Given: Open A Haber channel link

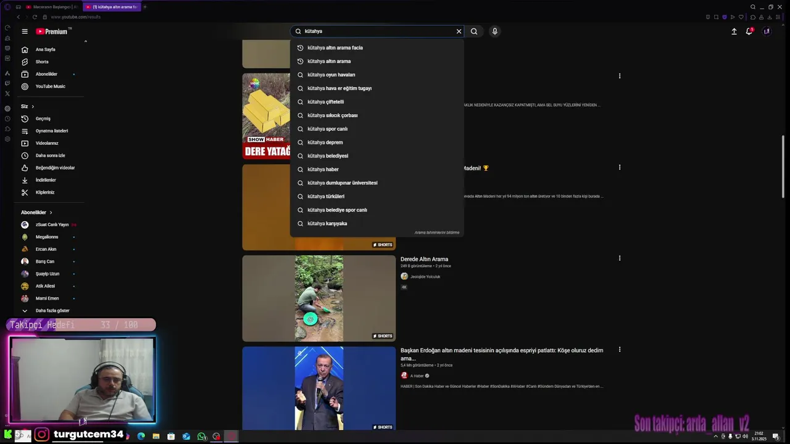Looking at the screenshot, I should 417,376.
